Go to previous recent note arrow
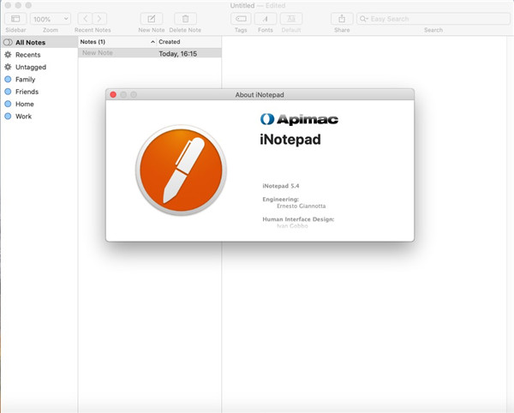 (85, 18)
